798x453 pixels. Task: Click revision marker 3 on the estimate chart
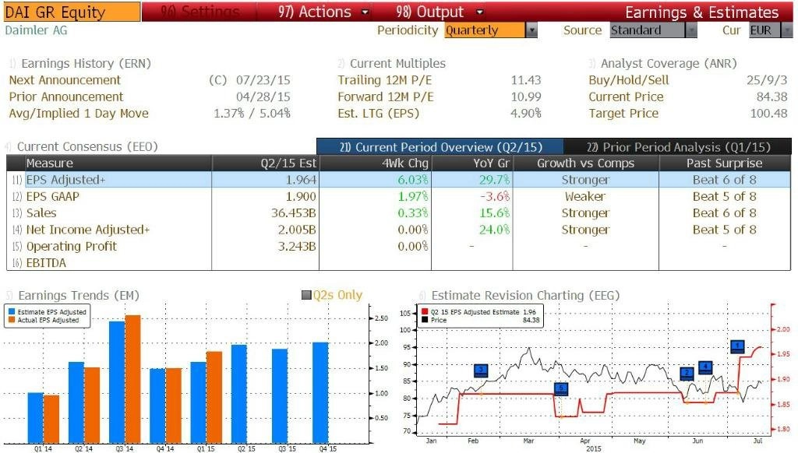point(481,370)
